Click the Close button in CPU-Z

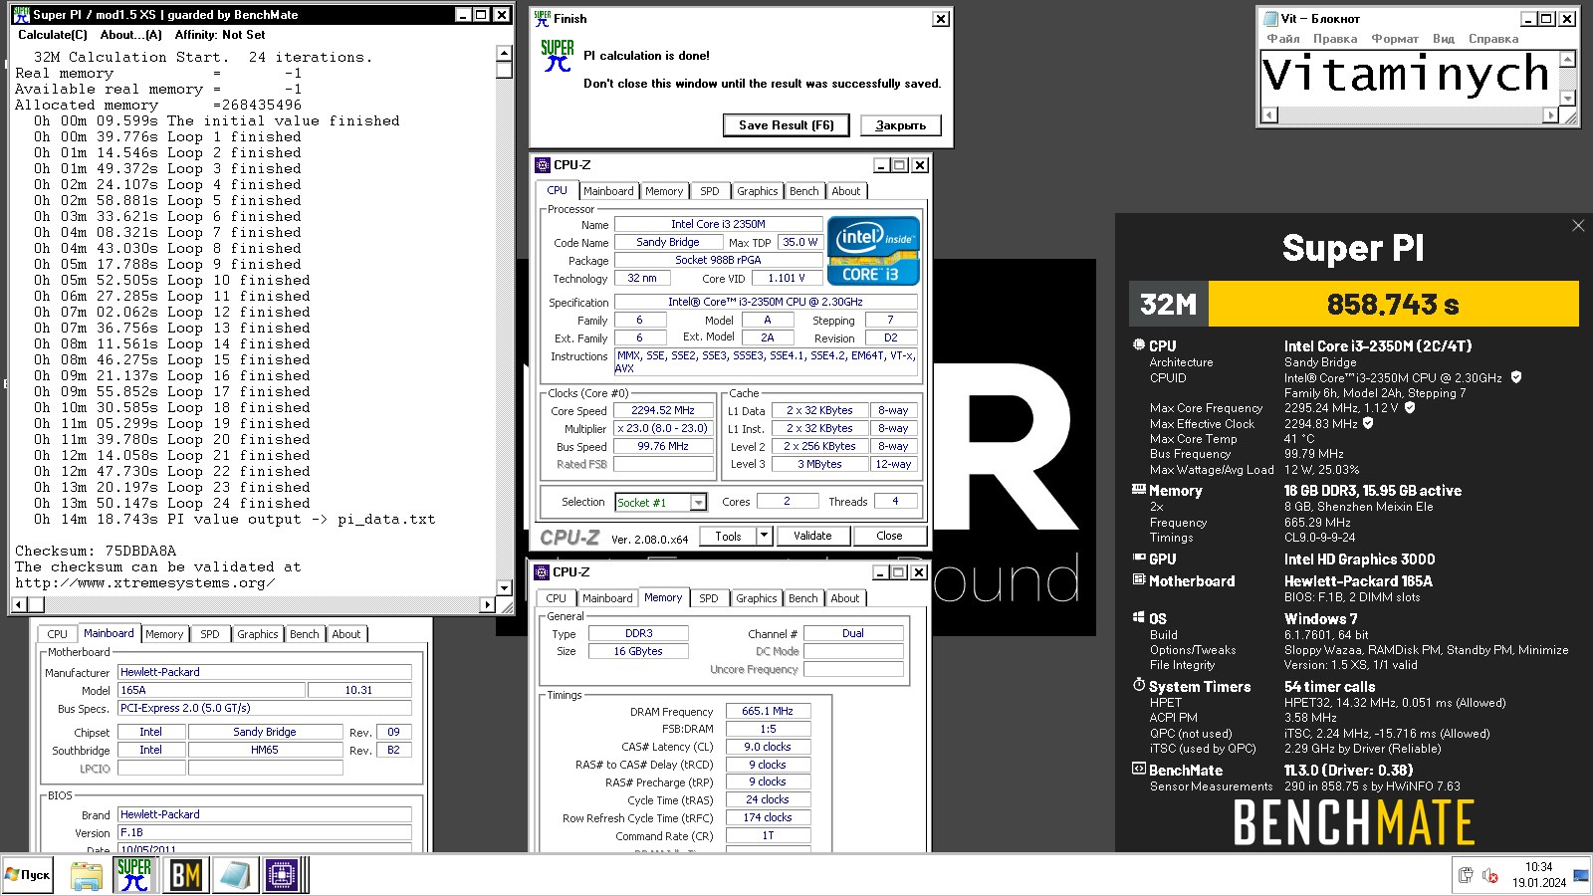[889, 536]
